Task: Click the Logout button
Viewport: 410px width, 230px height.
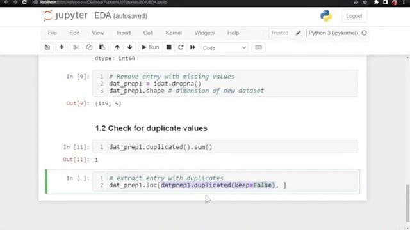Action: click(x=354, y=16)
